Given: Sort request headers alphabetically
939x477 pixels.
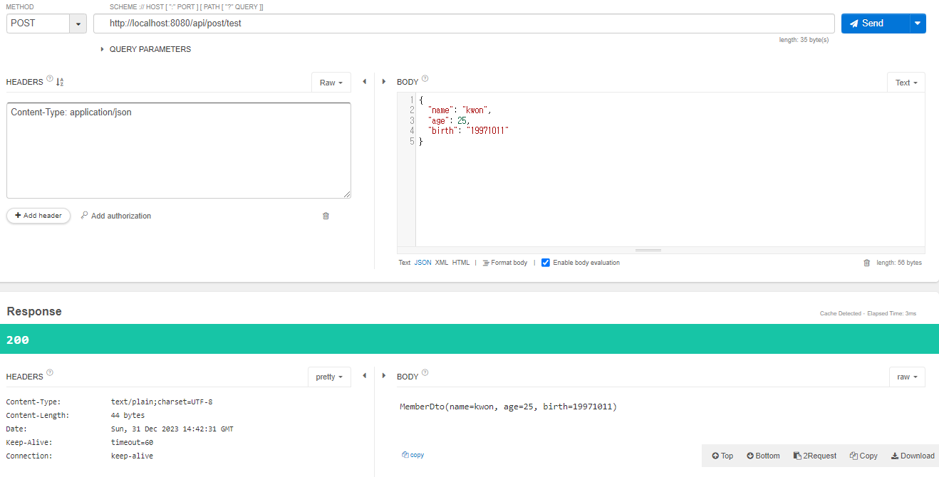Looking at the screenshot, I should point(60,81).
